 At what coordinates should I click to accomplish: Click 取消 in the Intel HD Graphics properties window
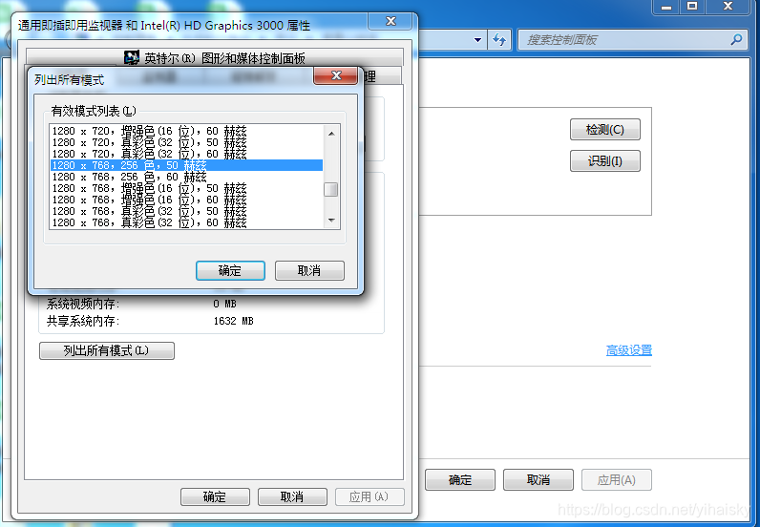click(292, 497)
